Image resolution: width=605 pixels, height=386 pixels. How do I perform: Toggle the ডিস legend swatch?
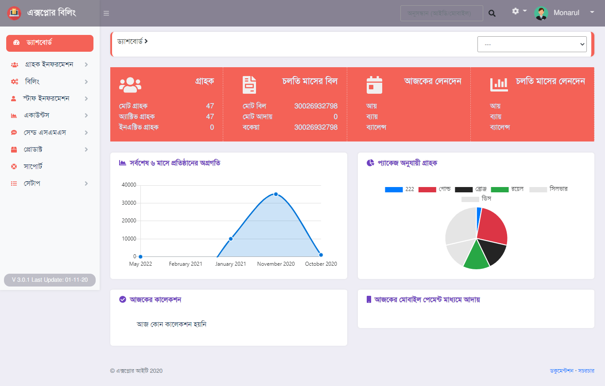(x=470, y=199)
